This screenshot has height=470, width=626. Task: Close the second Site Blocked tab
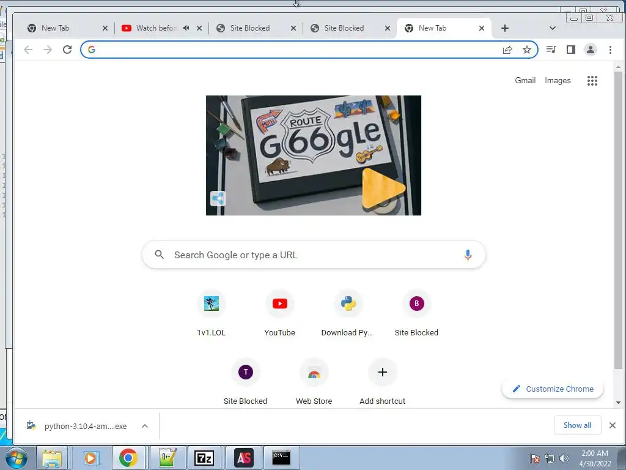tap(387, 28)
